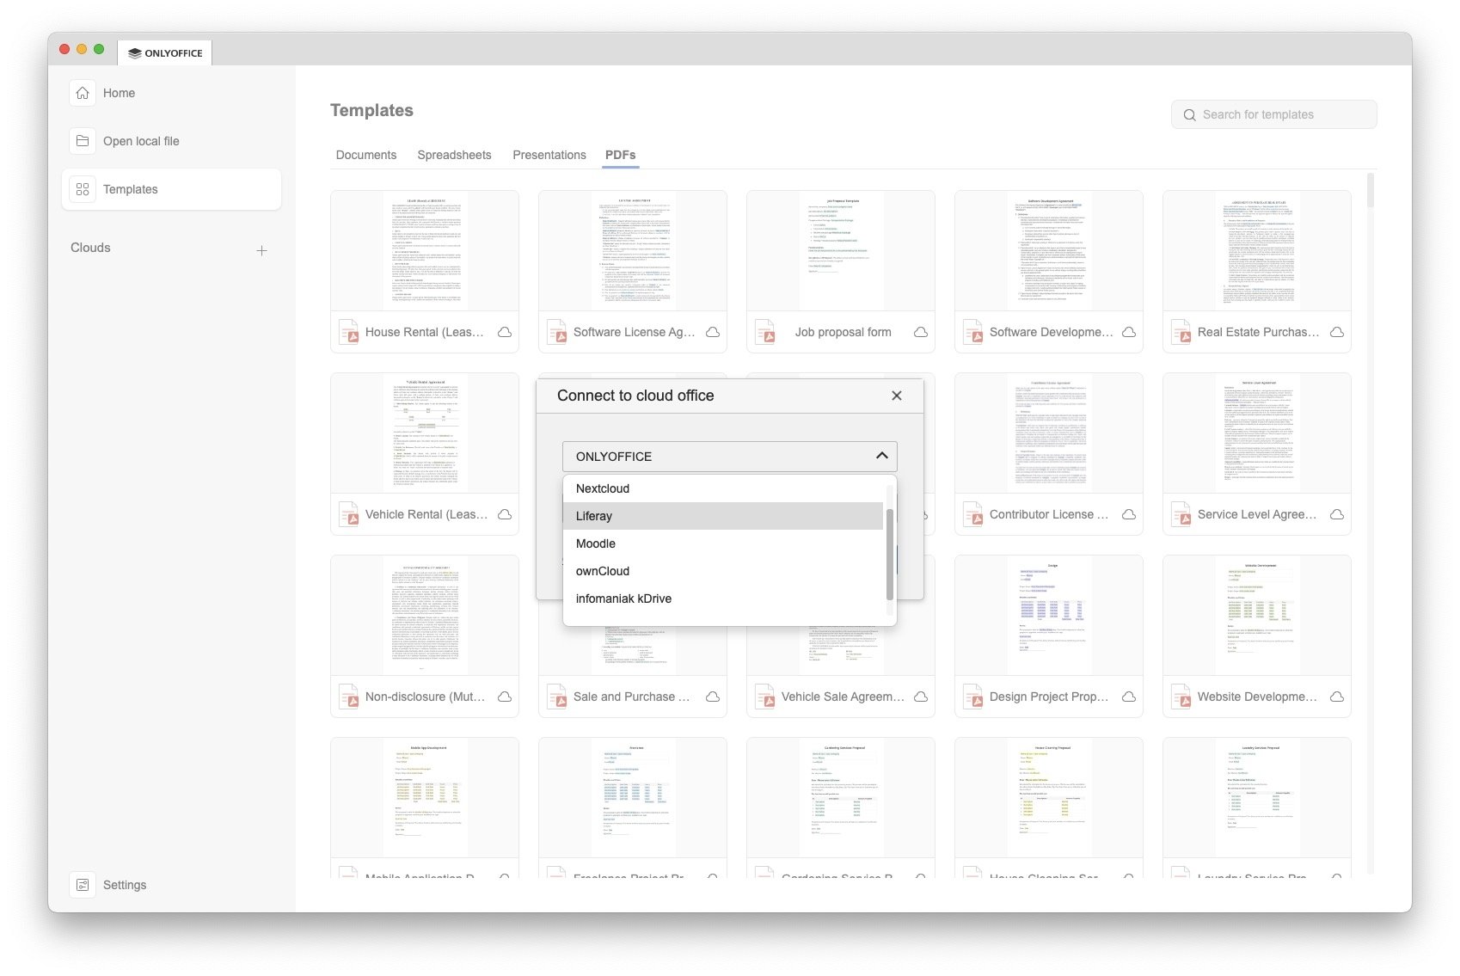Switch to the Spreadsheets tab
Image resolution: width=1460 pixels, height=976 pixels.
pos(454,155)
